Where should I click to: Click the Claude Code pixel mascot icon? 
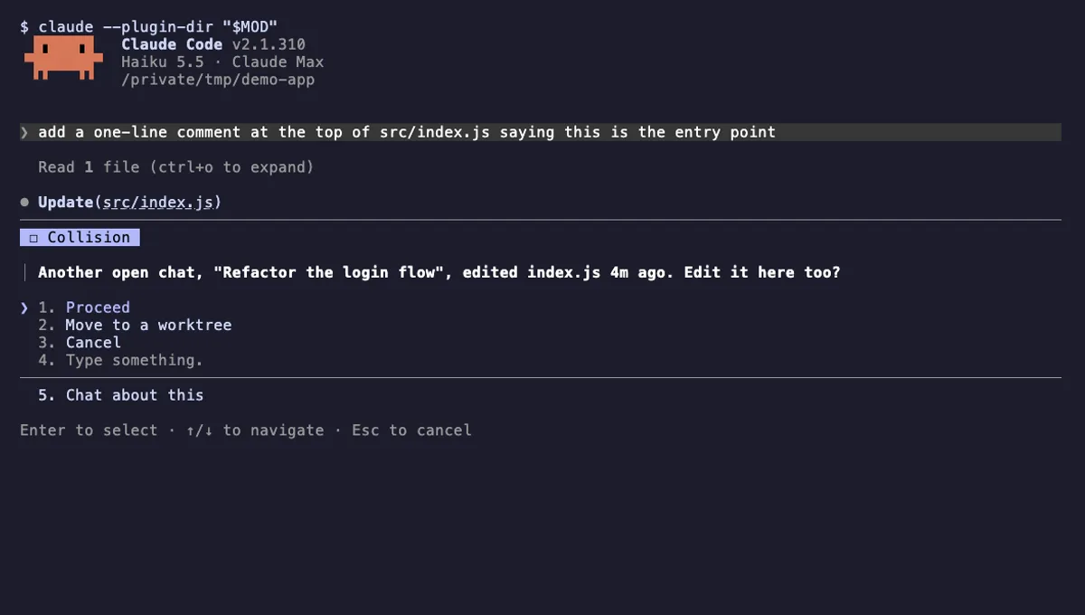[x=61, y=59]
